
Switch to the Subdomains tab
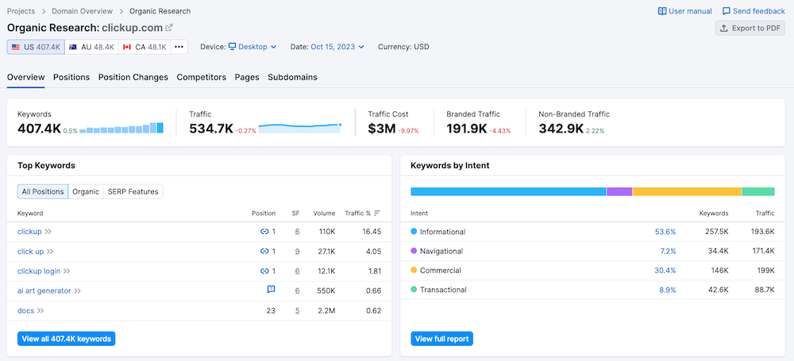[293, 77]
